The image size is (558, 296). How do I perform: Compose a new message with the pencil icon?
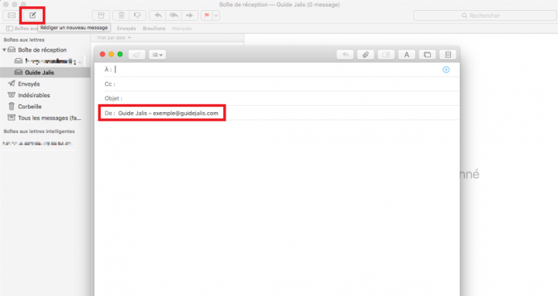pos(33,15)
